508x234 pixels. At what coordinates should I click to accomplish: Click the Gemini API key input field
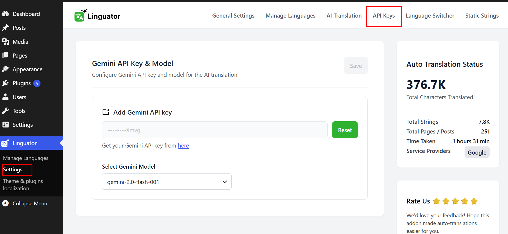point(215,130)
